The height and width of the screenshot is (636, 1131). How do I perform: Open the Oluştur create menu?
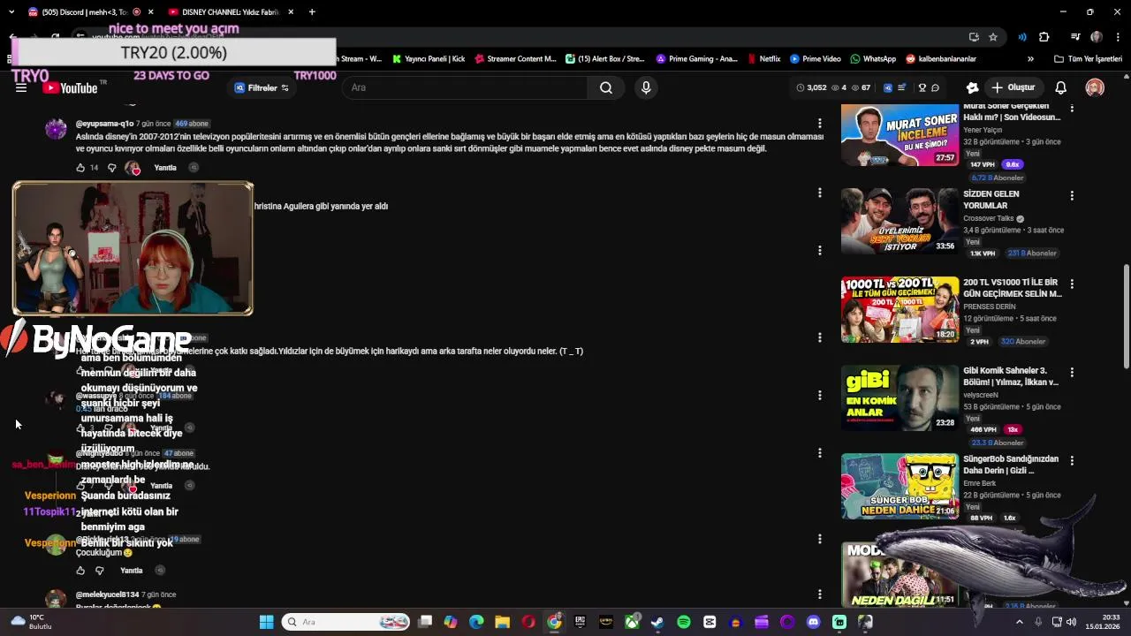[x=1013, y=87]
